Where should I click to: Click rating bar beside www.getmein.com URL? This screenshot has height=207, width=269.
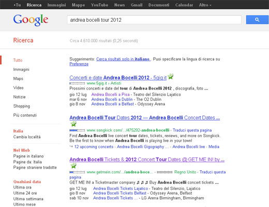[x=77, y=172]
